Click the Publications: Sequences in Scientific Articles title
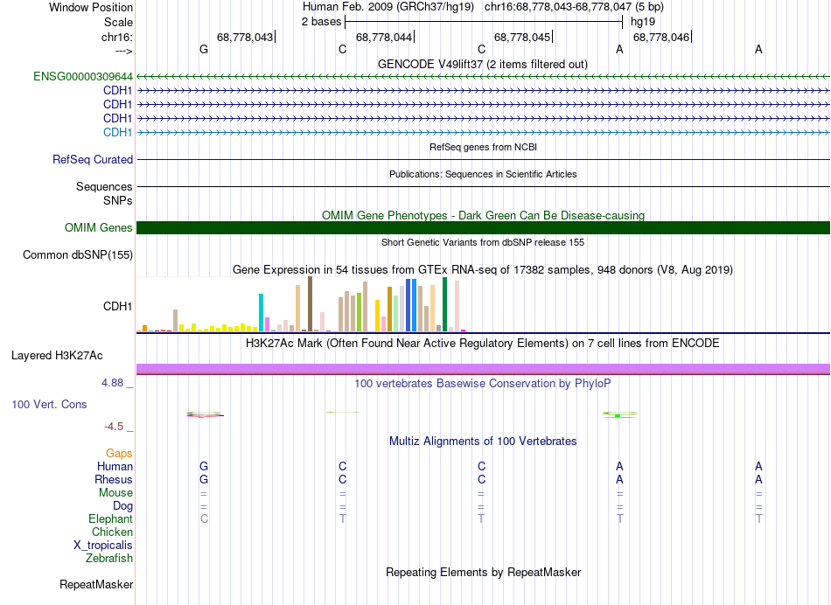The height and width of the screenshot is (605, 831). point(483,174)
